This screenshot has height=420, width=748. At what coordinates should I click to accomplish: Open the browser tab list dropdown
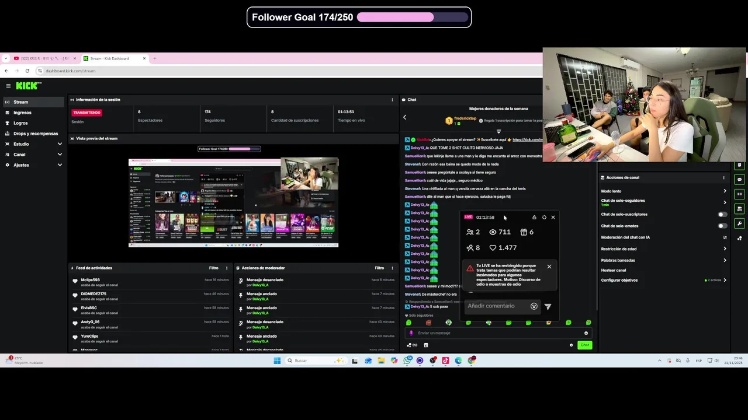6,58
